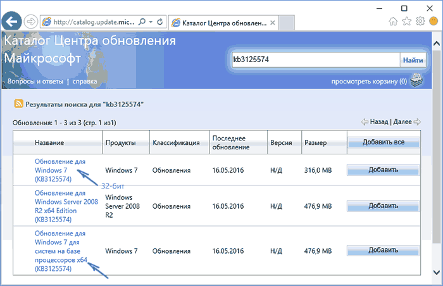Click the Найти search button
The width and height of the screenshot is (443, 286).
pyautogui.click(x=413, y=60)
